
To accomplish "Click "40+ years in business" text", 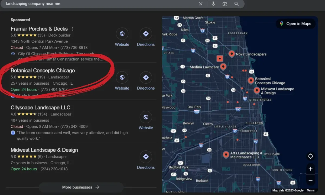I will [30, 120].
